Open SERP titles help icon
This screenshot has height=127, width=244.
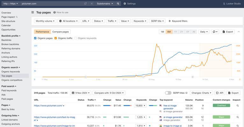186,93
